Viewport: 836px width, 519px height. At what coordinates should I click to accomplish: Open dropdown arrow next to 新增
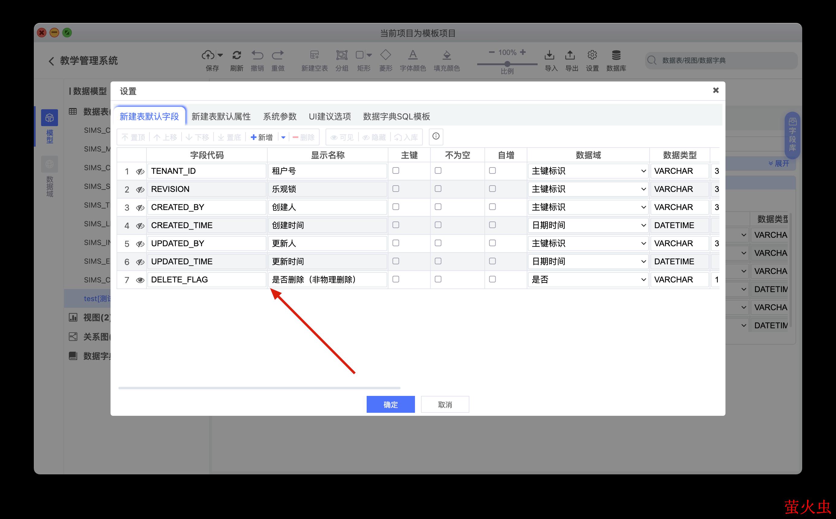[283, 137]
